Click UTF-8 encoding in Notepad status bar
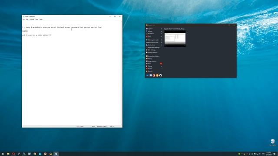Viewport: 278px width, 156px height. (x=112, y=127)
